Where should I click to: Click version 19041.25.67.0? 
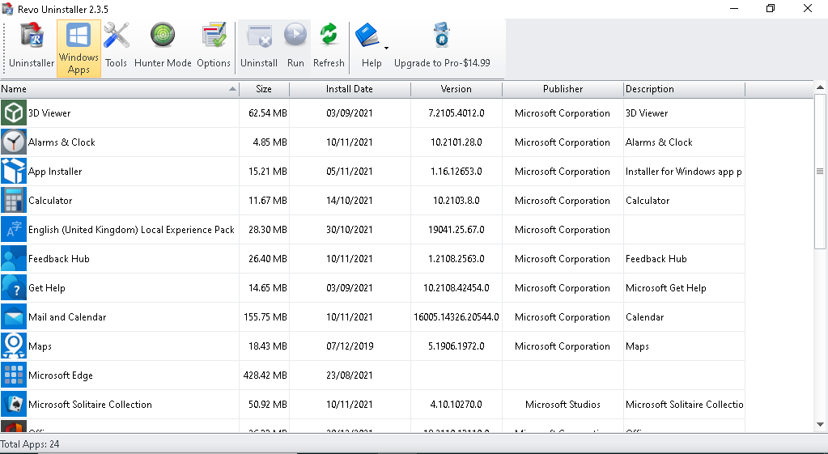[x=456, y=230]
